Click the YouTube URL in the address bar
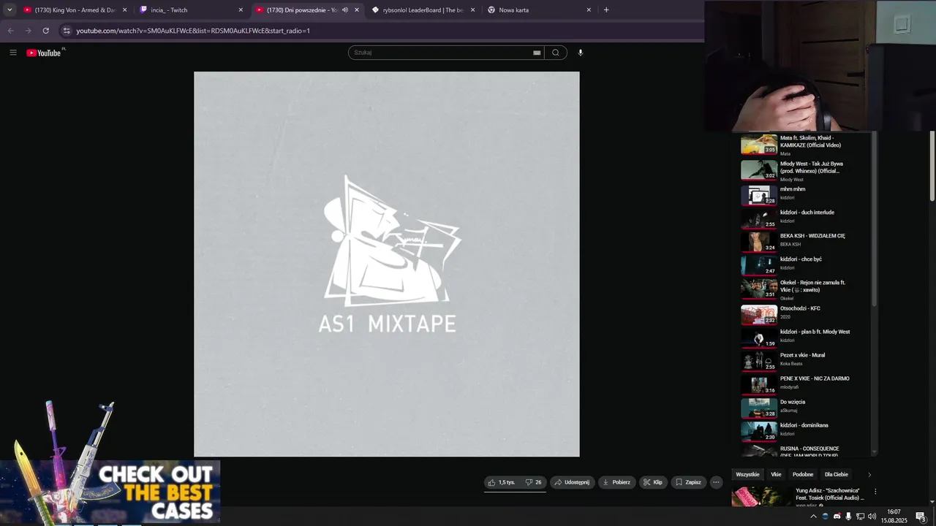The height and width of the screenshot is (526, 936). click(x=193, y=31)
